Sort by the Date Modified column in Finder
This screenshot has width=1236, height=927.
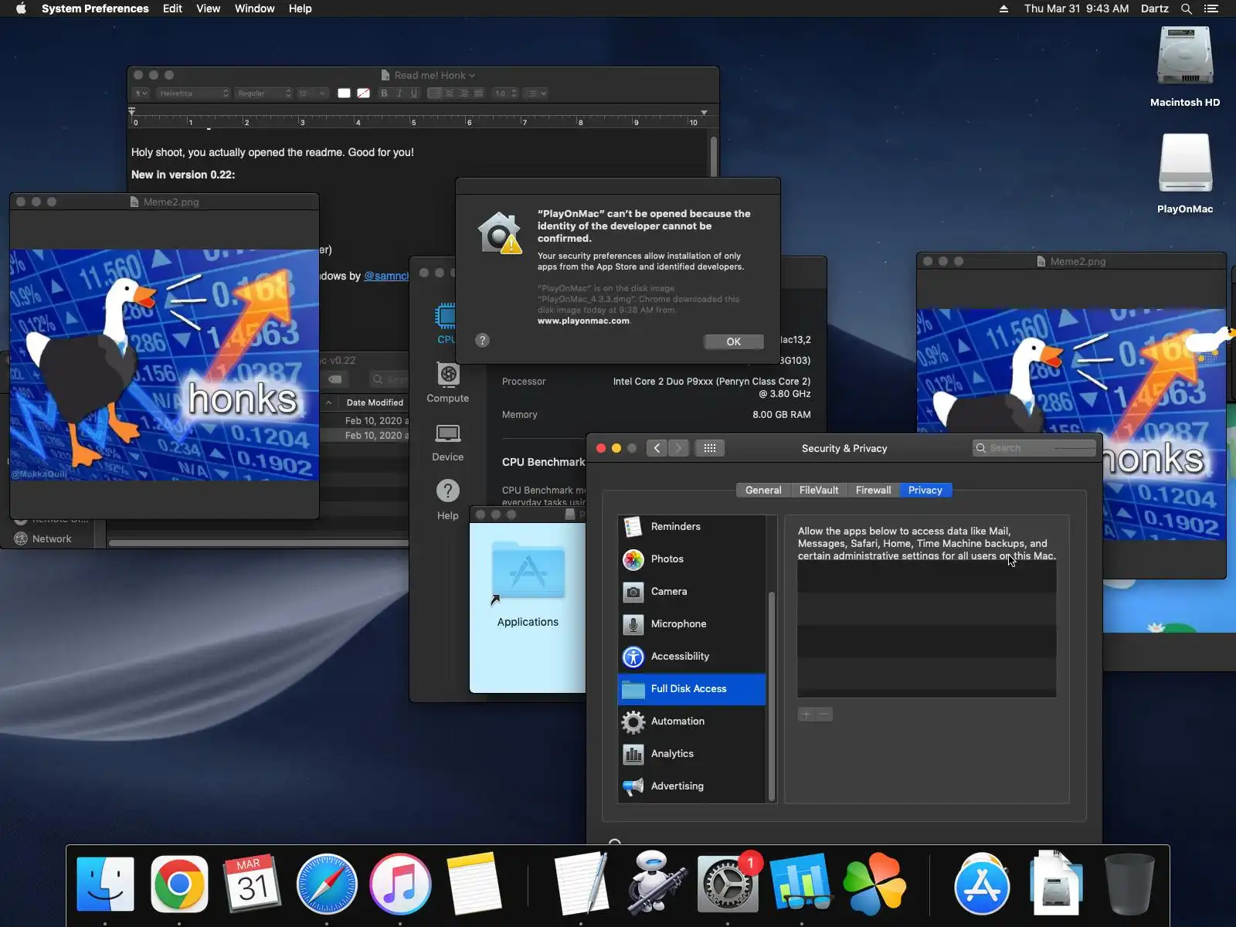pyautogui.click(x=375, y=402)
